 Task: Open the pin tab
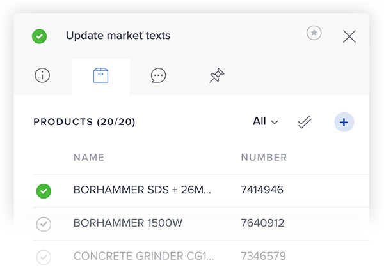pos(216,77)
